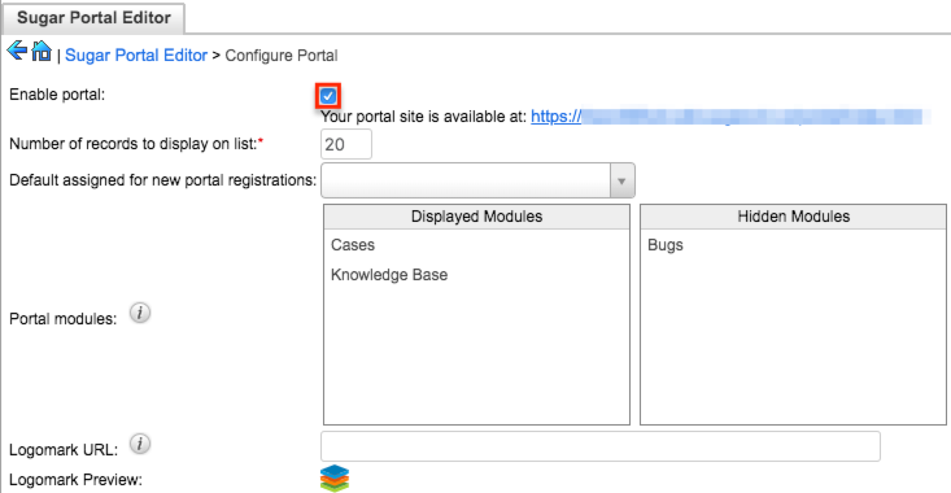Click the Hidden Modules column header
The image size is (951, 493).
click(793, 216)
